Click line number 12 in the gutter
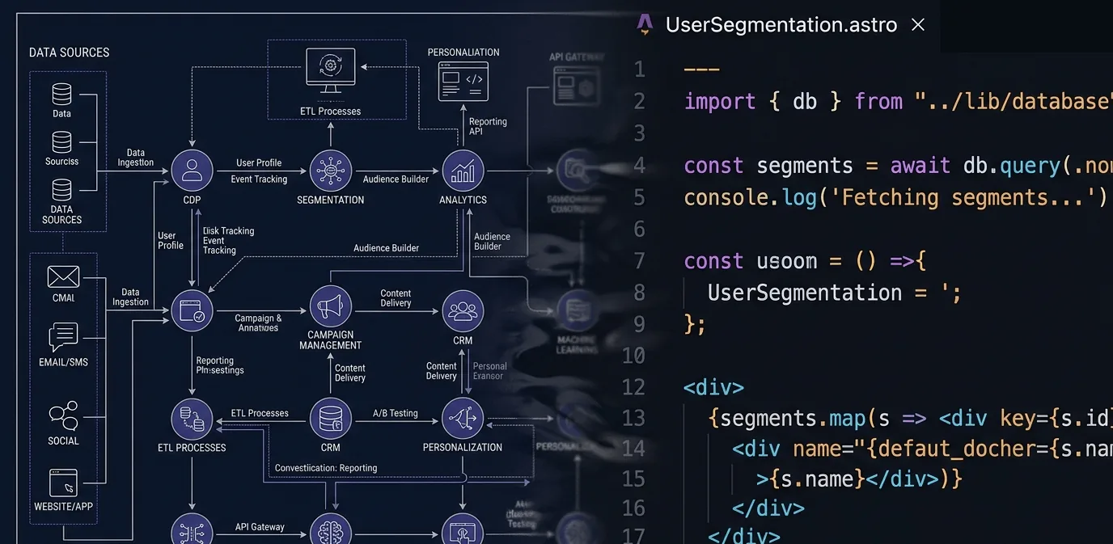The width and height of the screenshot is (1113, 544). coord(633,387)
